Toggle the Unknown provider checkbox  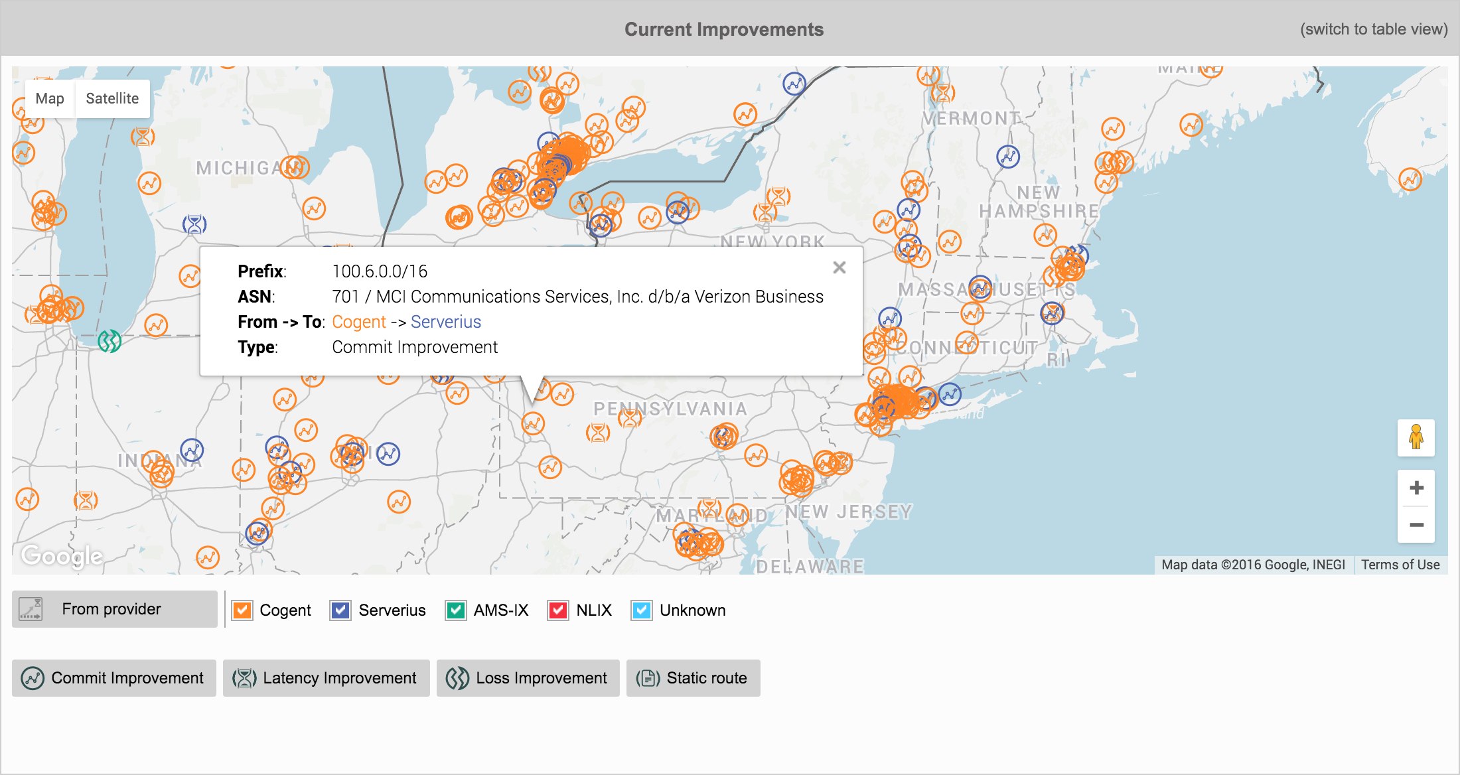point(642,610)
